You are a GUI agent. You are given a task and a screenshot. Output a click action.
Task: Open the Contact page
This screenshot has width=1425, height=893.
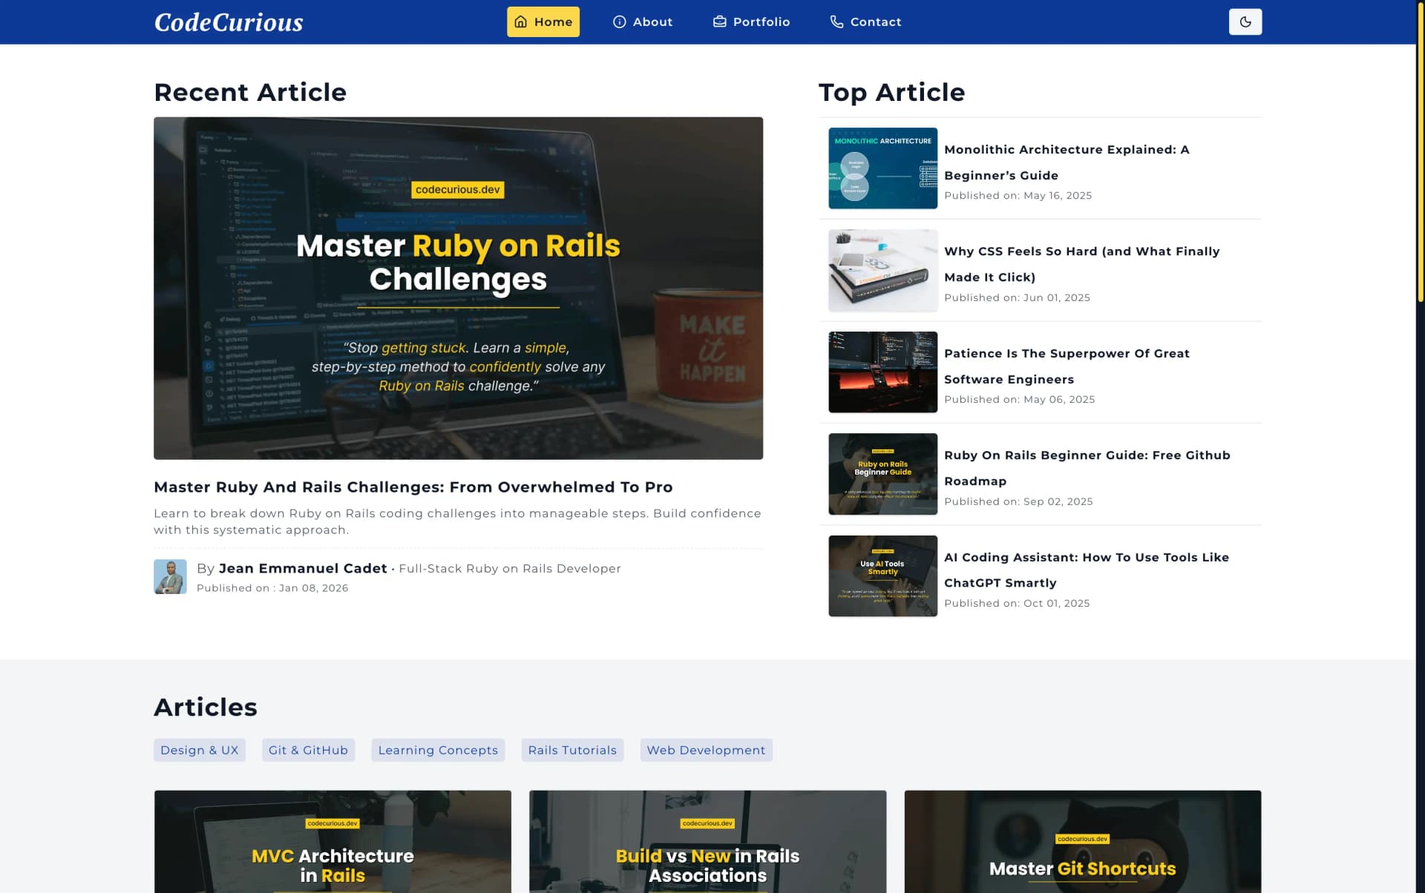(876, 22)
